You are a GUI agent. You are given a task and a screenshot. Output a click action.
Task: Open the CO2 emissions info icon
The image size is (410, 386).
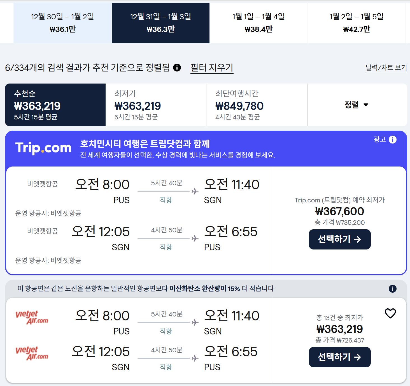point(392,289)
